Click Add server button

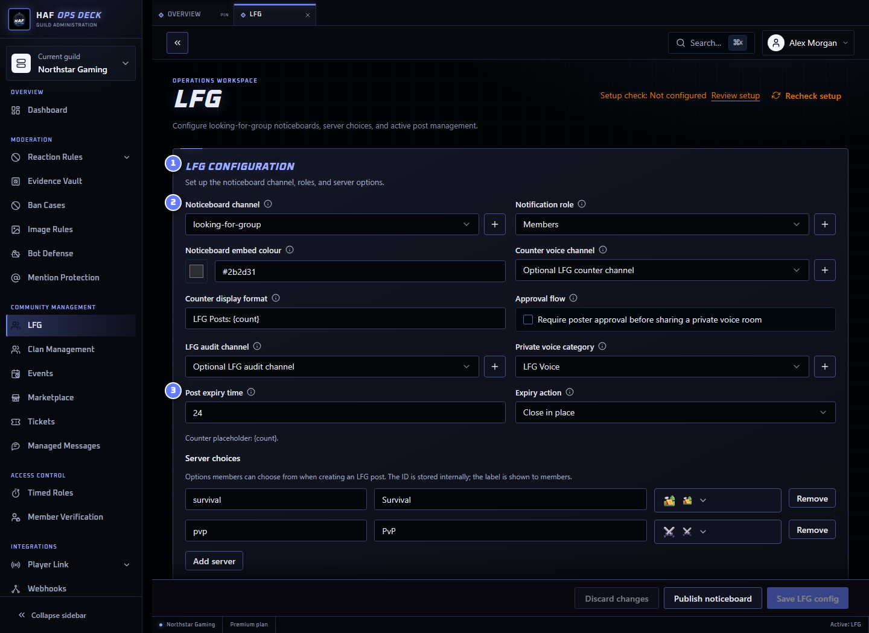pos(214,561)
